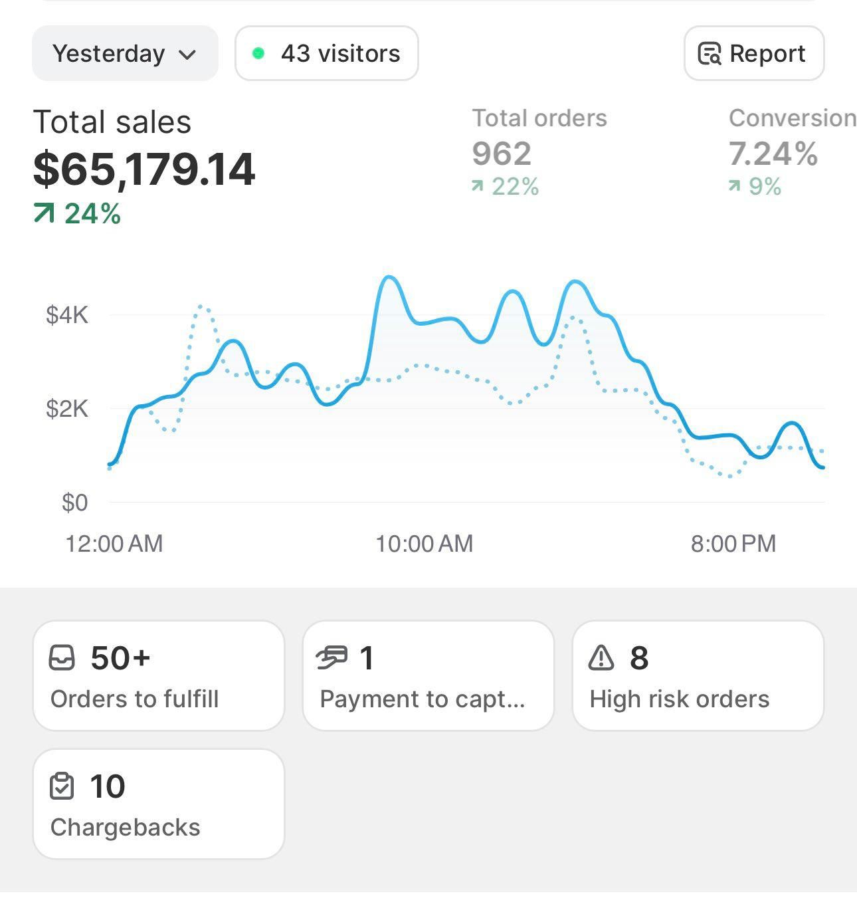
Task: Click the Chargebacks clipboard icon
Action: (62, 786)
